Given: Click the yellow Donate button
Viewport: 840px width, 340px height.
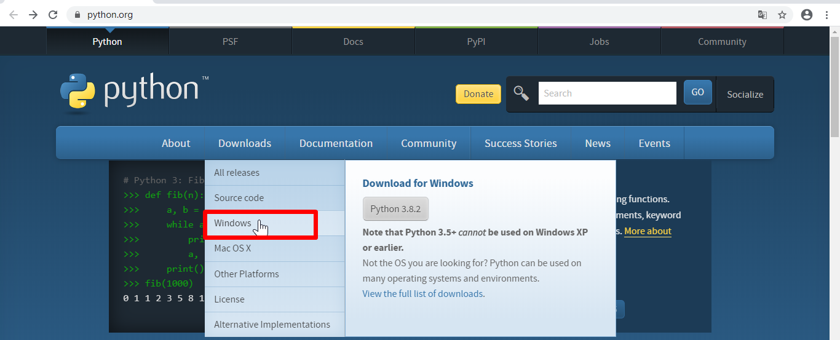Looking at the screenshot, I should point(478,94).
